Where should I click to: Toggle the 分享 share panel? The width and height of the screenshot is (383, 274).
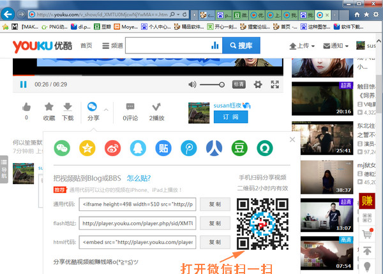tap(93, 107)
